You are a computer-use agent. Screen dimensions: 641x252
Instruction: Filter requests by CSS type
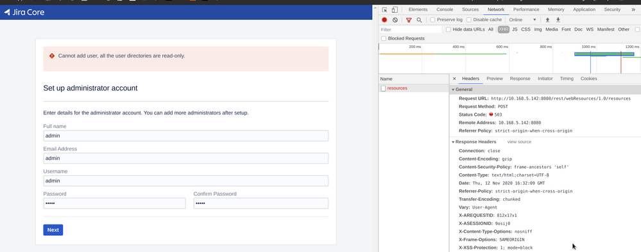[x=526, y=29]
